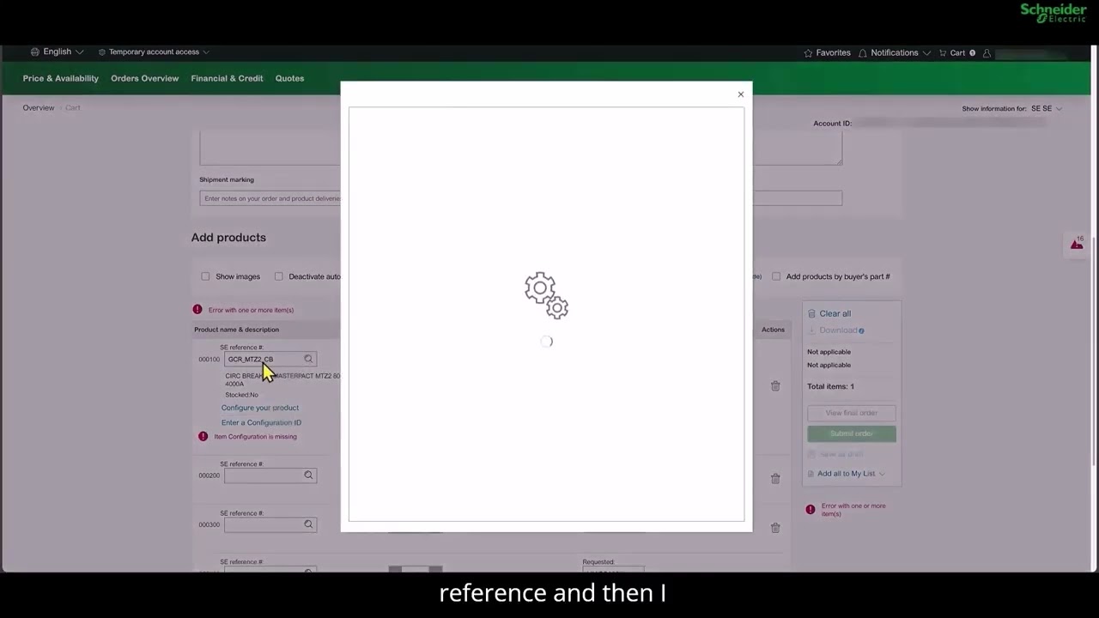Click search icon in row 000200 reference field
The height and width of the screenshot is (618, 1099).
coord(308,475)
